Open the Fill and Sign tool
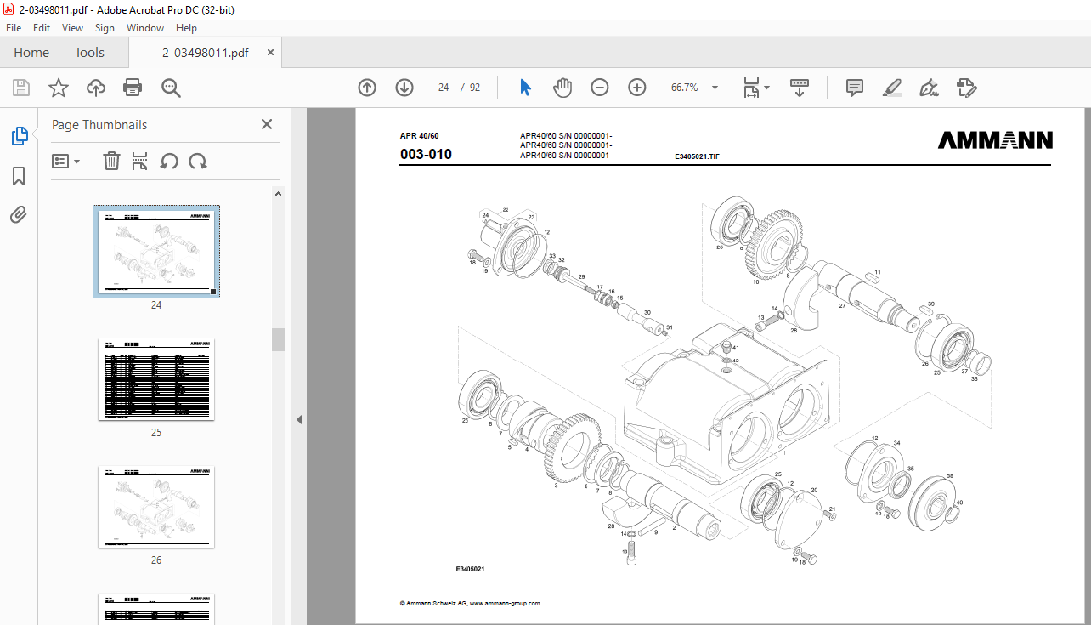 coord(929,88)
